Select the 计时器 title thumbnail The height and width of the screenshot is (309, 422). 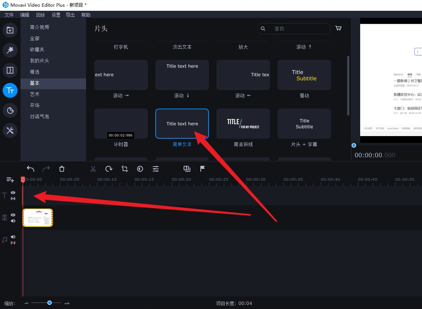point(121,123)
